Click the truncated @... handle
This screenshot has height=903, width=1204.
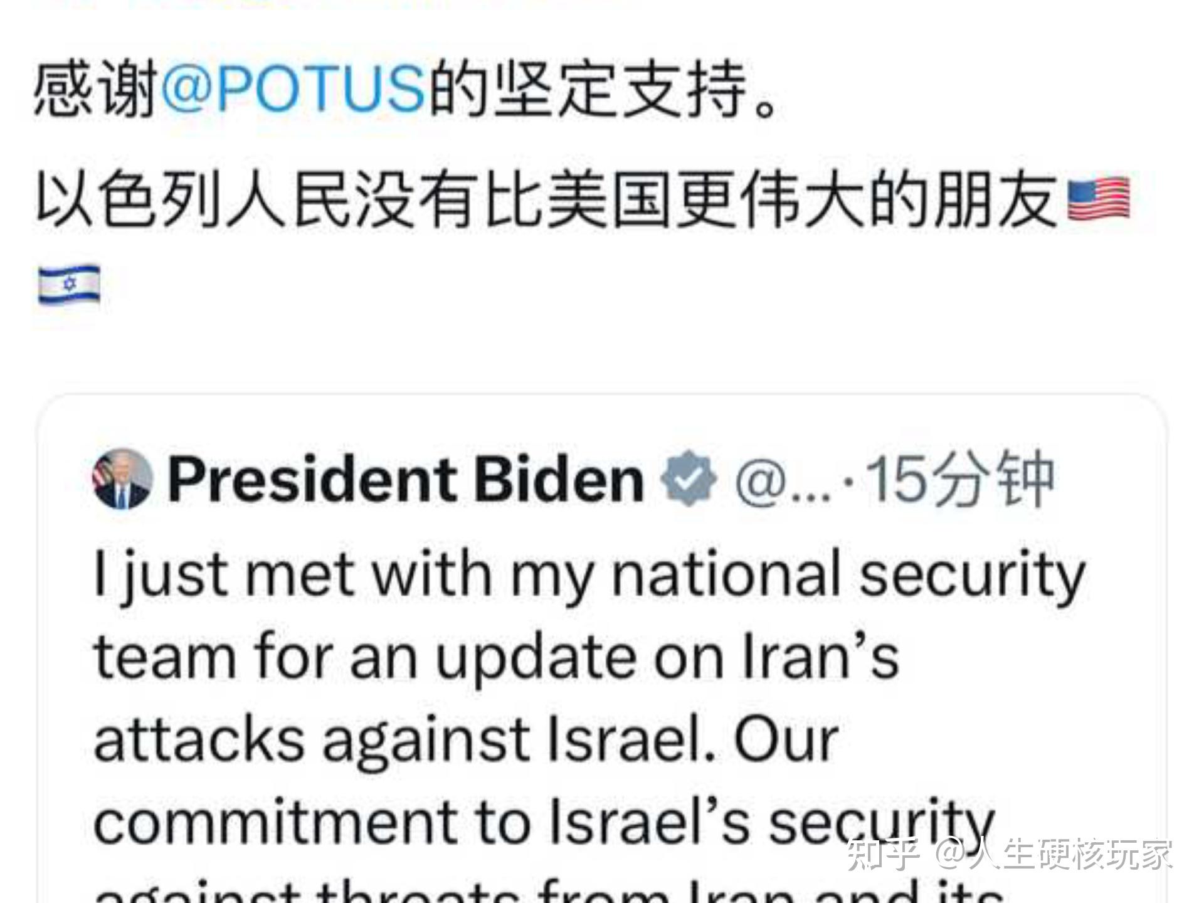(x=783, y=481)
